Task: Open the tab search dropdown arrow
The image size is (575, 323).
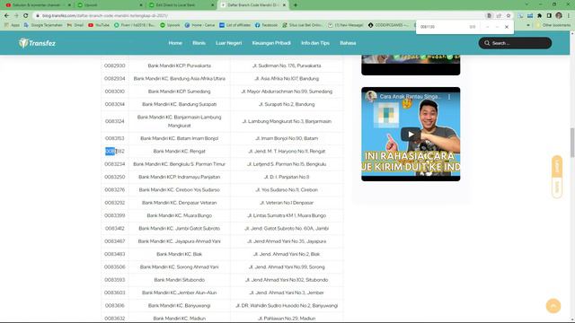Action: (x=526, y=4)
